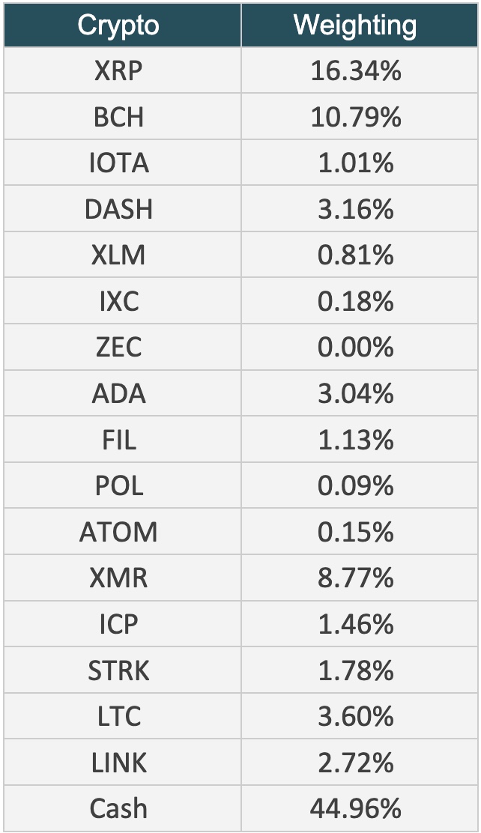Viewport: 481px width, 833px height.
Task: Select the ZEC cell
Action: point(122,347)
